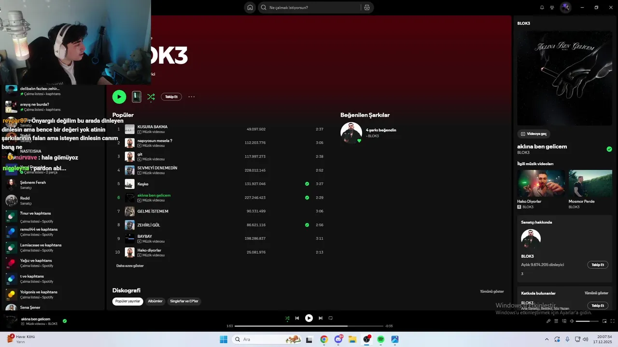The image size is (618, 347).
Task: Open Windows Start menu
Action: point(224,339)
